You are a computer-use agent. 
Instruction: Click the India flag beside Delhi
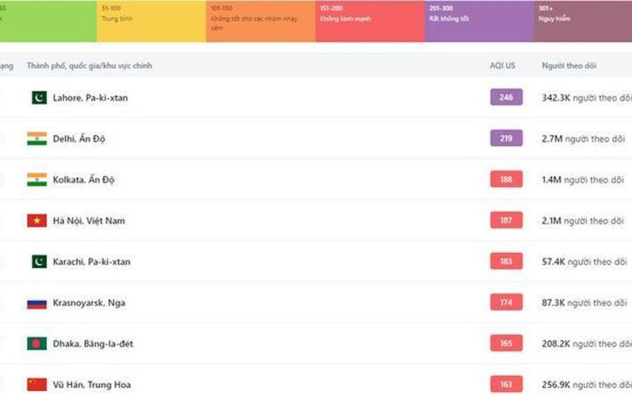click(36, 139)
